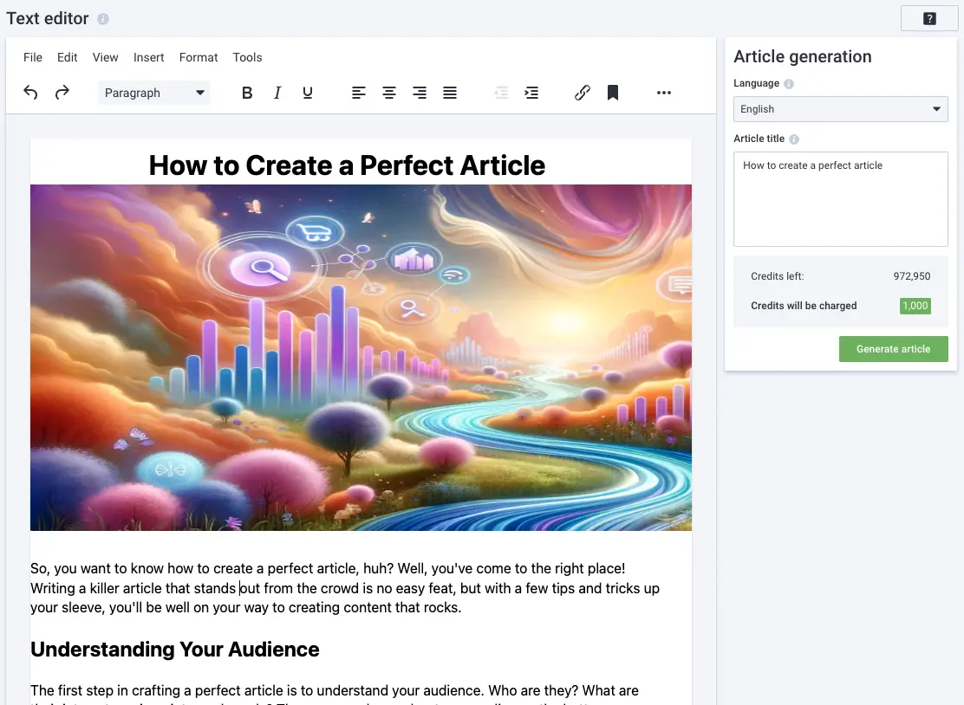Center the text using the align center icon
Image resolution: width=964 pixels, height=705 pixels.
click(389, 93)
